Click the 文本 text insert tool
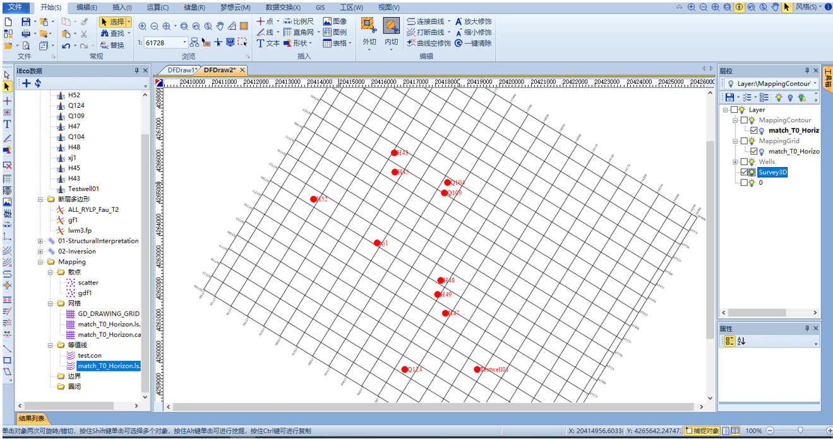 click(x=268, y=44)
